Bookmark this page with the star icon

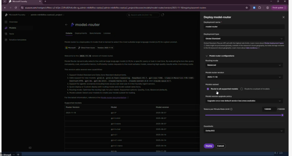(246, 8)
